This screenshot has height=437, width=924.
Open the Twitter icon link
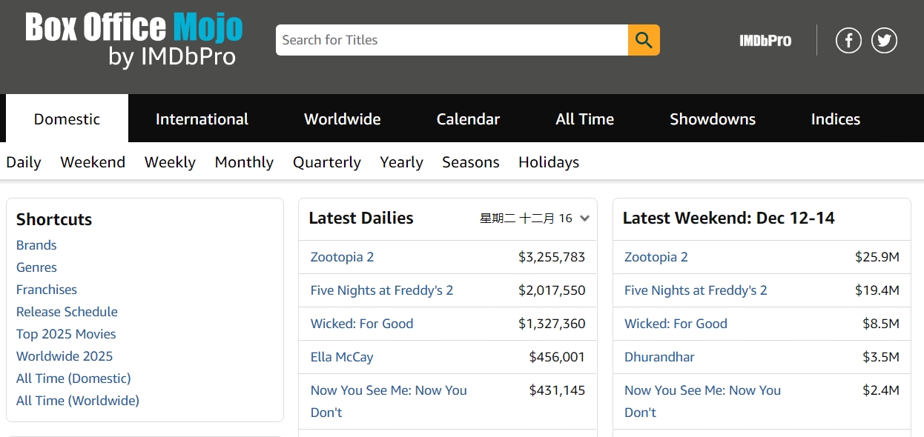884,40
